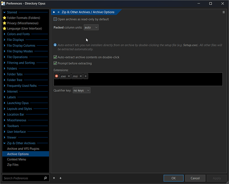Screen dimensions: 229x184
Task: Remove the .msi extension tag
Action: point(81,76)
